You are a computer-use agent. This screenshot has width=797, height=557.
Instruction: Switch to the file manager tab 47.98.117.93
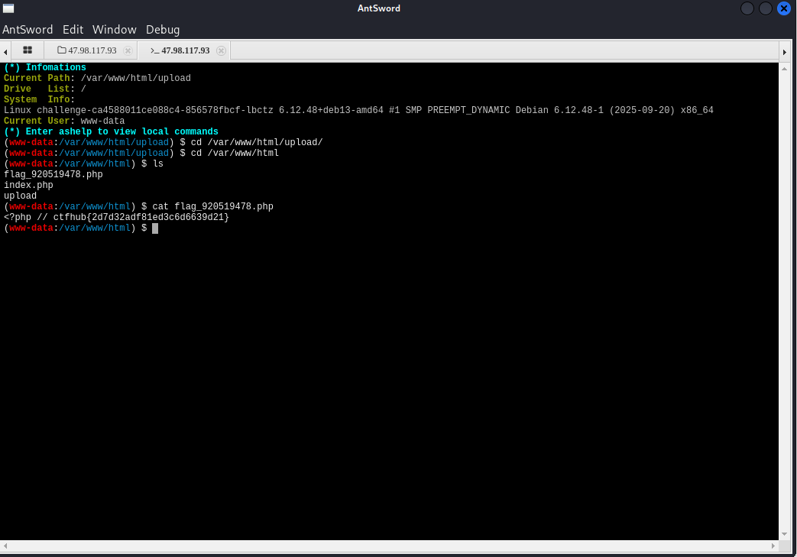click(x=92, y=50)
